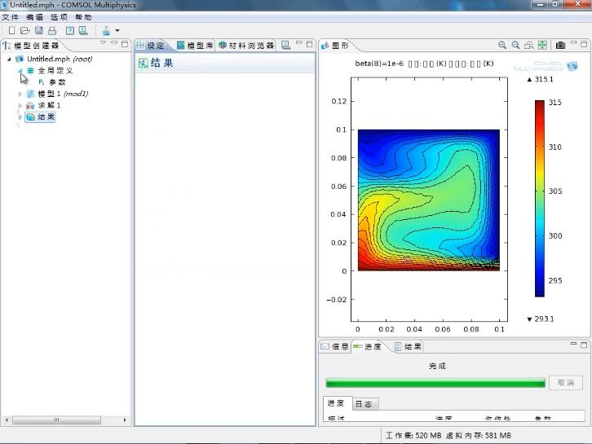This screenshot has width=592, height=444.
Task: Select the 求解 1 tree item
Action: coord(49,105)
